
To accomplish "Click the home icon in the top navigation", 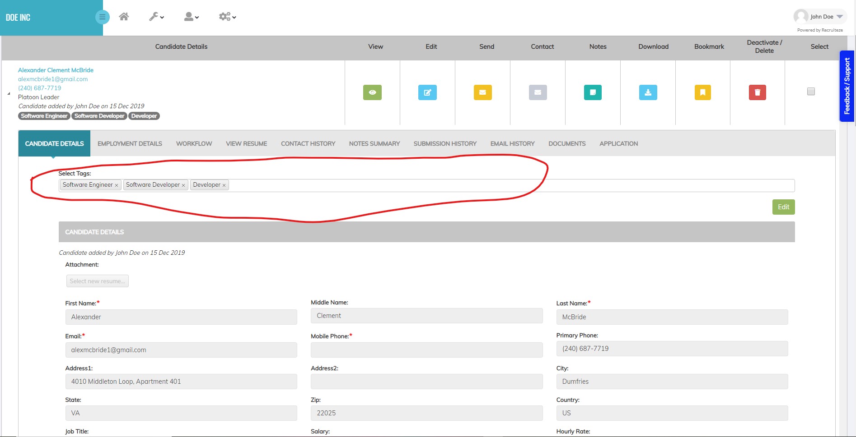I will (x=124, y=16).
